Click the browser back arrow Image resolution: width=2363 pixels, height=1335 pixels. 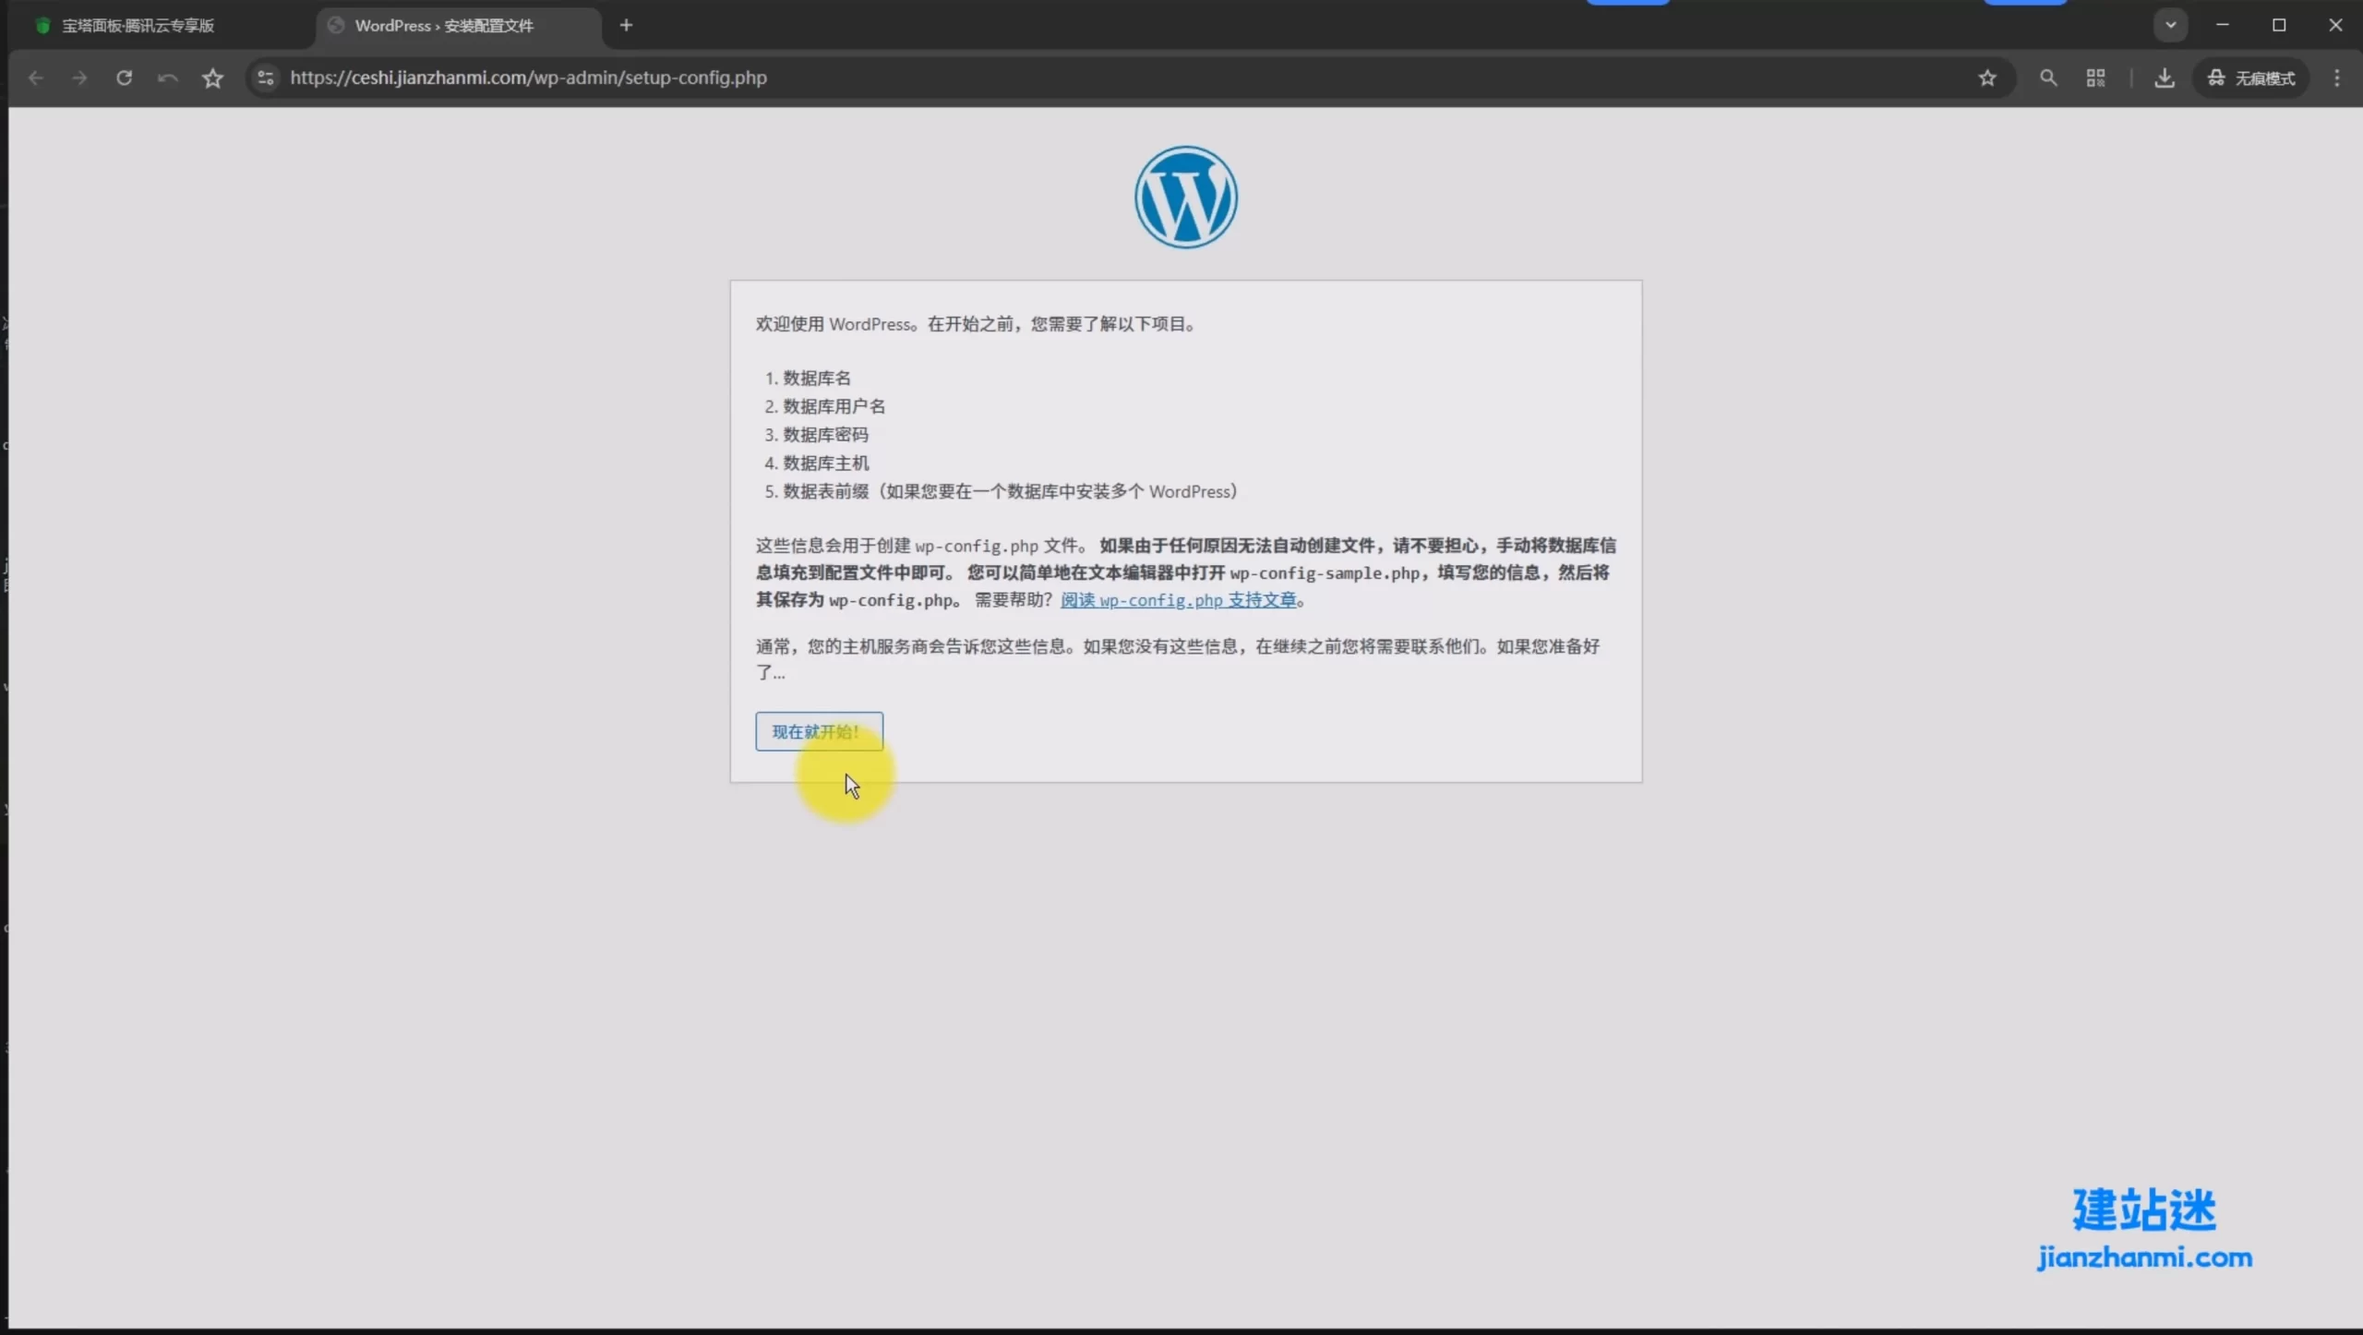[35, 78]
